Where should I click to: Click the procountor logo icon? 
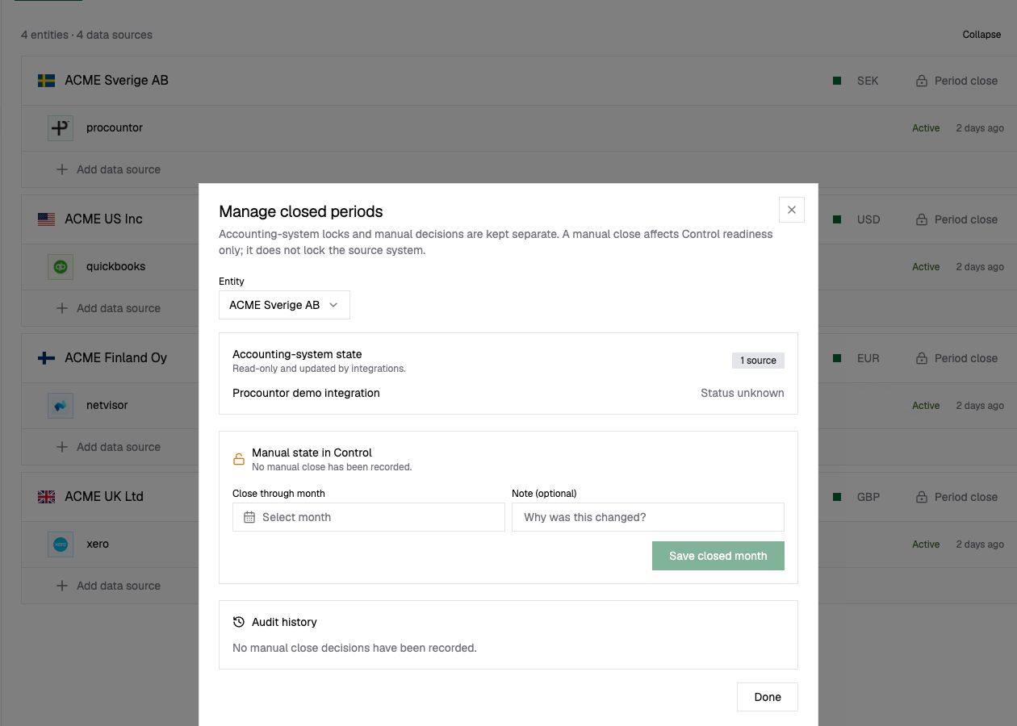pos(61,127)
